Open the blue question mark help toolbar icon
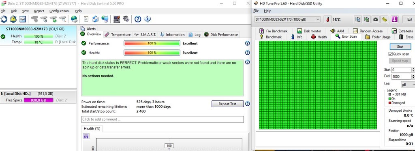Viewport: 415px width, 151px height. click(138, 19)
